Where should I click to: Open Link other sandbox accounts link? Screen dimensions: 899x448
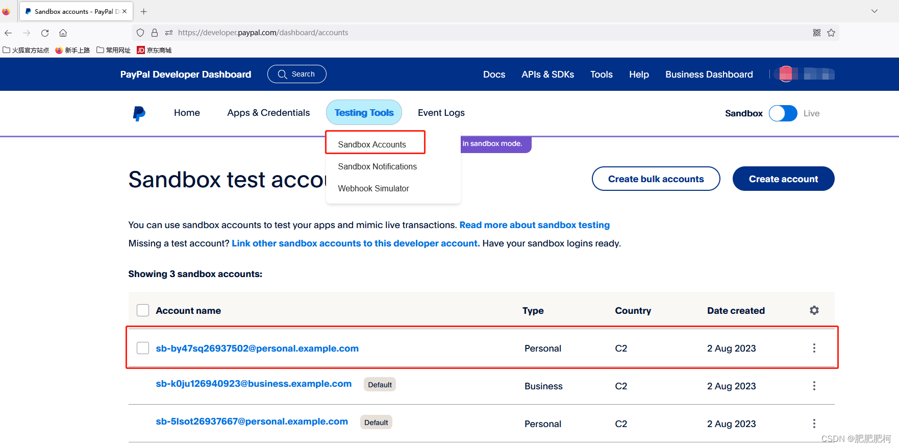coord(356,243)
